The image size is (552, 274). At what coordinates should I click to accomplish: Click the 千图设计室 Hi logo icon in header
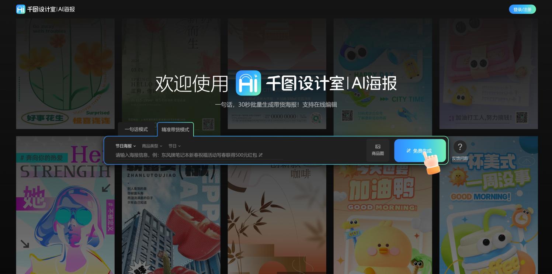21,9
